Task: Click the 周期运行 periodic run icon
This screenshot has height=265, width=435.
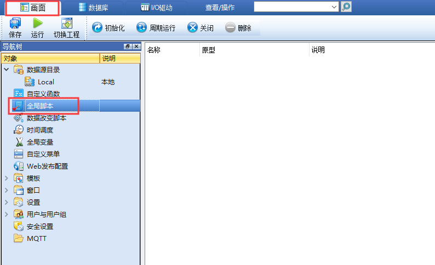Action: 141,27
